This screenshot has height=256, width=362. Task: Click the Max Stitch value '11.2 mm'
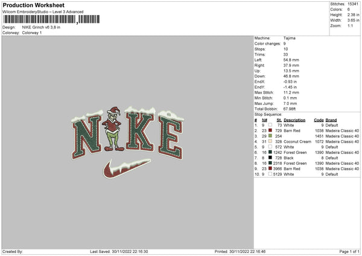point(291,92)
